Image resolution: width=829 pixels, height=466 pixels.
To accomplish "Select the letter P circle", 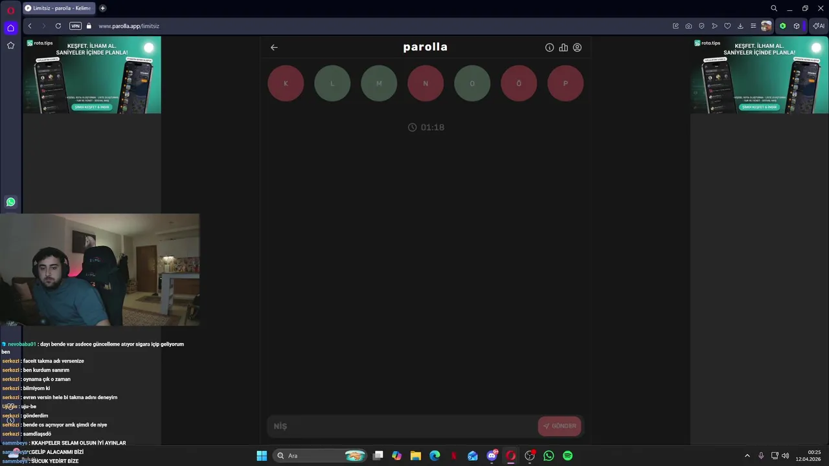I will (x=565, y=83).
